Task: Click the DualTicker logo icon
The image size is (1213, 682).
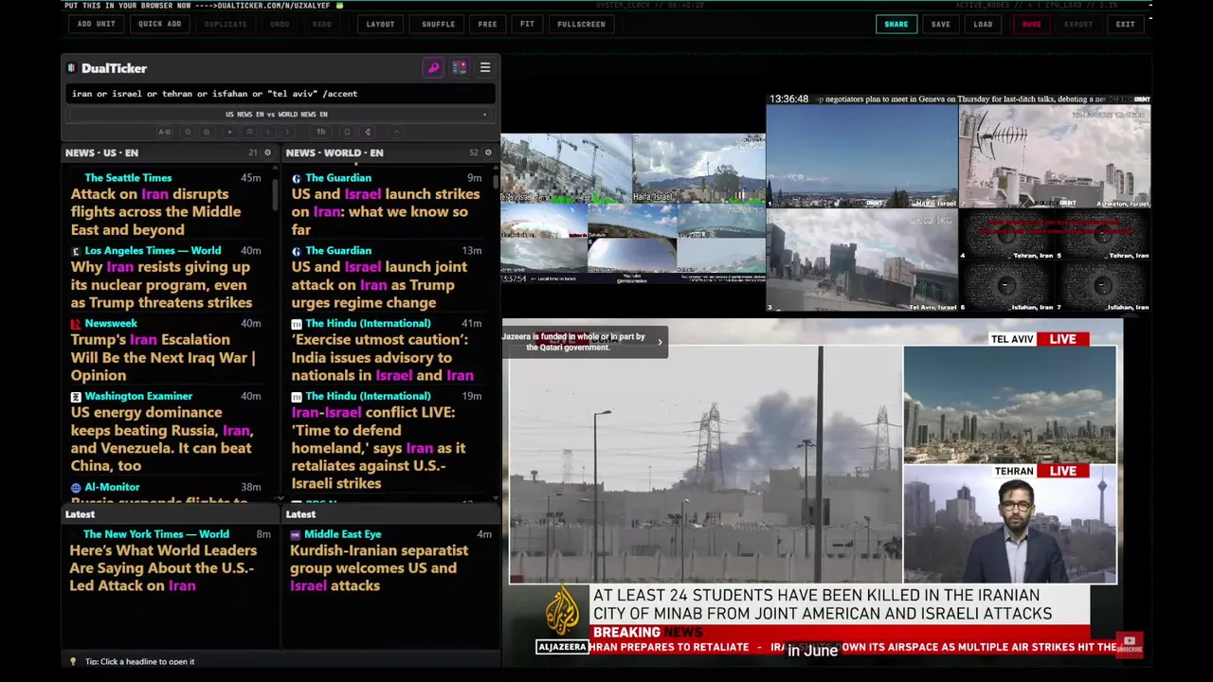Action: pos(71,68)
